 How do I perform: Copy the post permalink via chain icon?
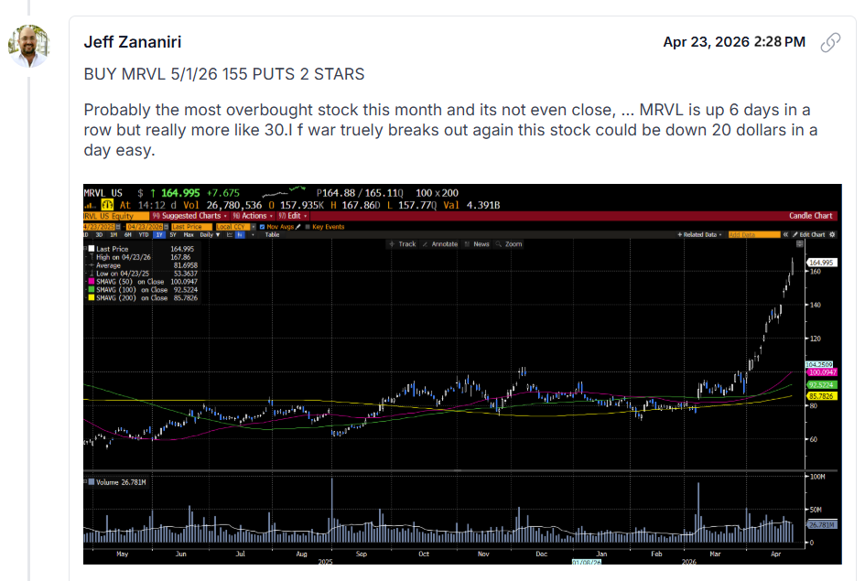830,42
